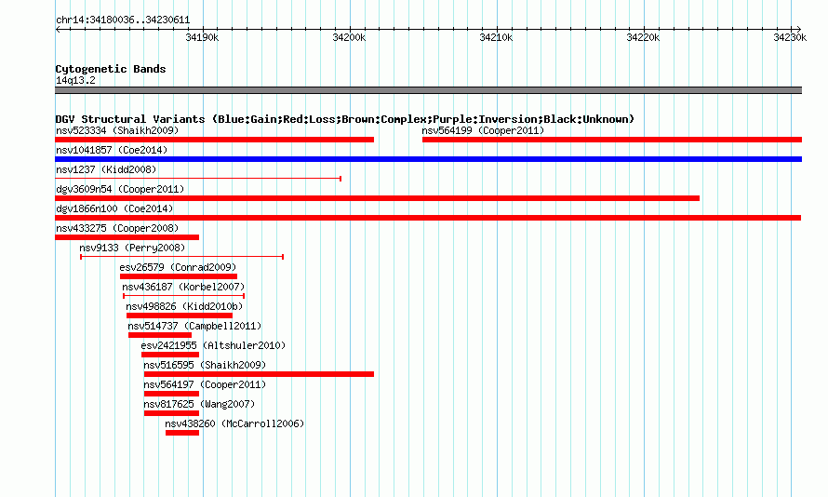Click the 34220k ruler position
Screen dimensions: 828x497
tap(643, 37)
